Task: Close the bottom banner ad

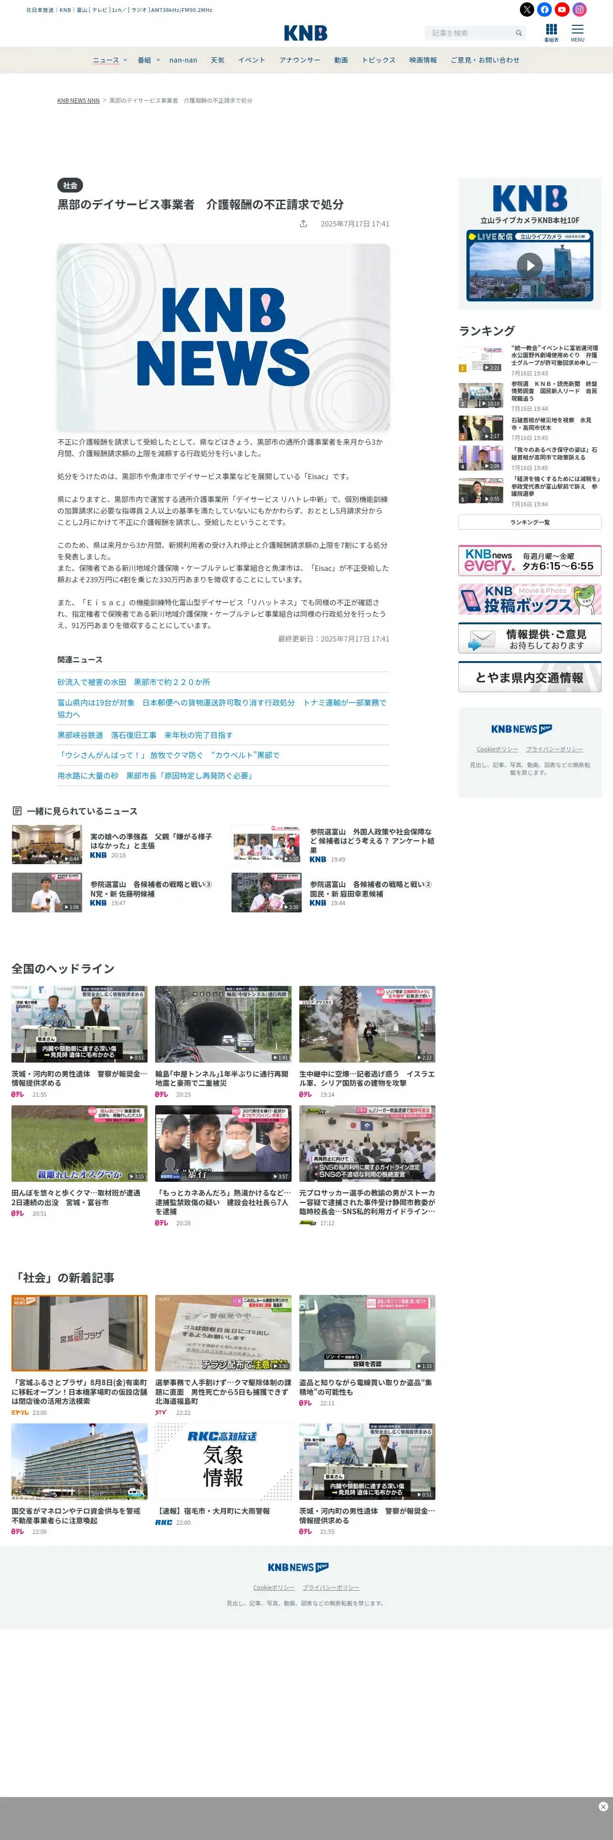Action: tap(603, 1807)
